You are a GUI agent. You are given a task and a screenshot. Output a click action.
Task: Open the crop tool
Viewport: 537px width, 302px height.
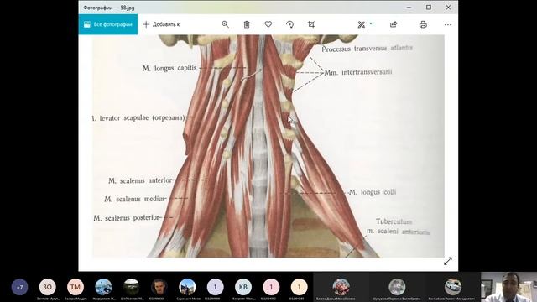tap(311, 24)
